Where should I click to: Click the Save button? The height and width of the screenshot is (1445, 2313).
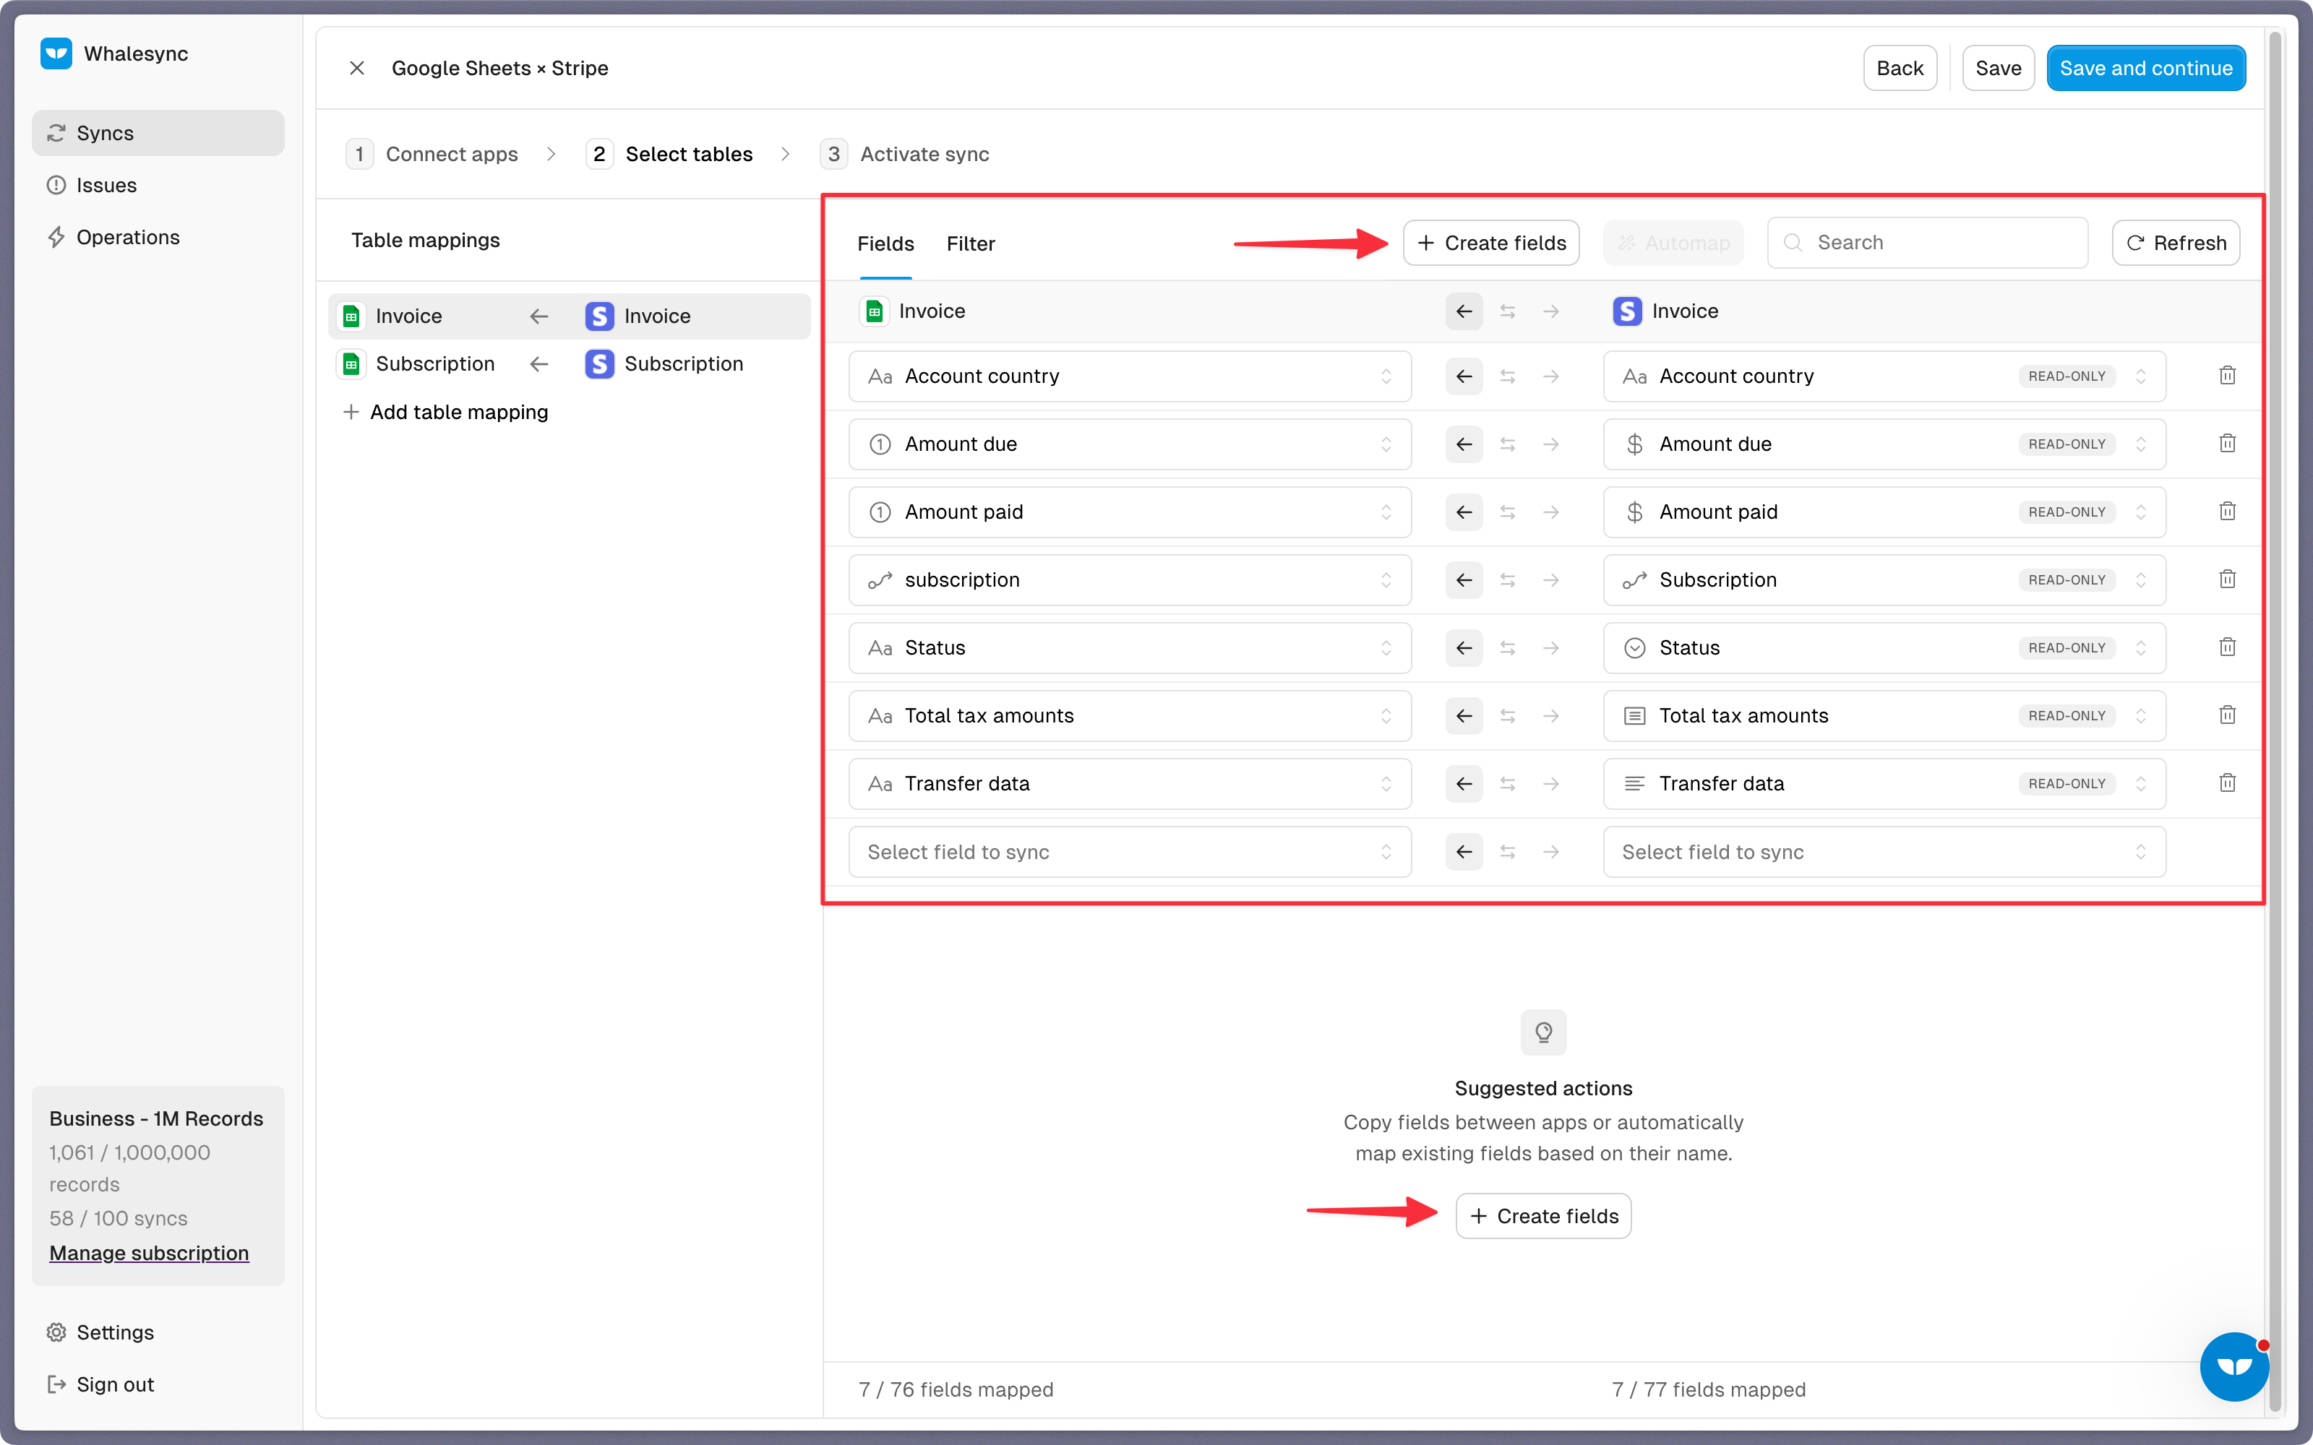tap(1998, 68)
